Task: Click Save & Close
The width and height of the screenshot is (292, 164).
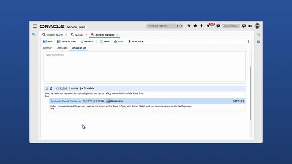Action: [67, 41]
